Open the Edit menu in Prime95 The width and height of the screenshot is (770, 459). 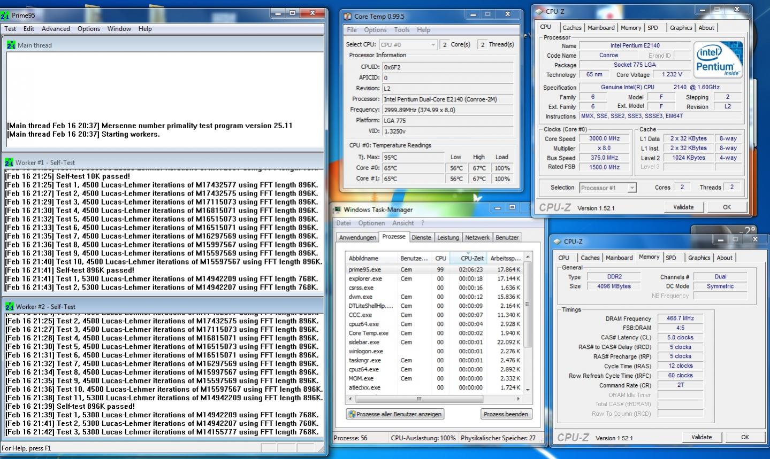point(29,29)
